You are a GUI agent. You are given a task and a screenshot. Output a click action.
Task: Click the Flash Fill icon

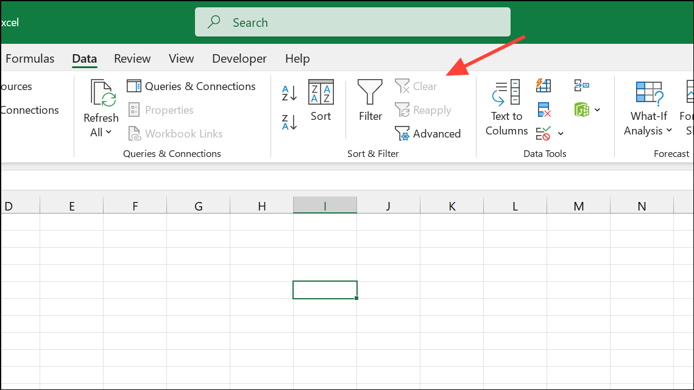(x=544, y=86)
